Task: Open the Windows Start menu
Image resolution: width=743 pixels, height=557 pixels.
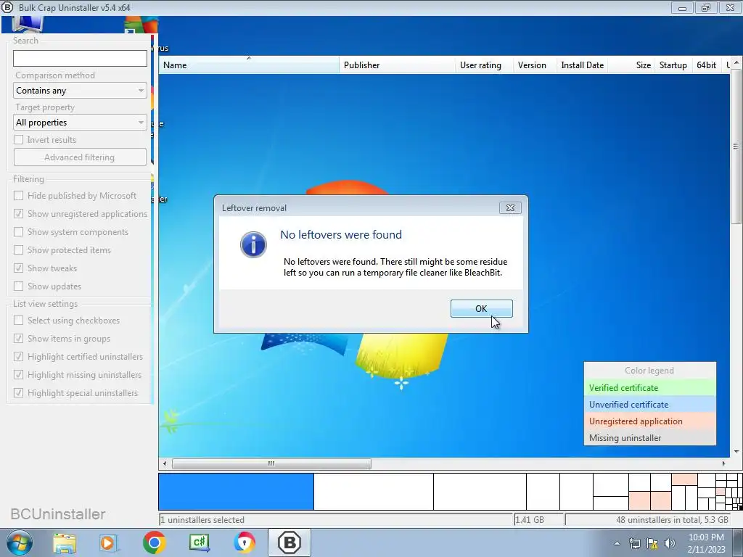Action: tap(20, 542)
